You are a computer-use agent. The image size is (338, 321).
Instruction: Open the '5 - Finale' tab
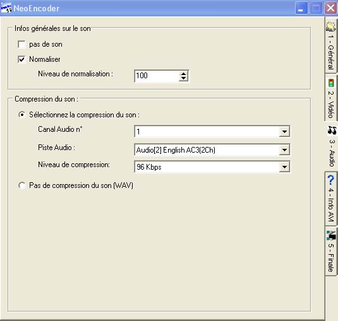(x=330, y=251)
